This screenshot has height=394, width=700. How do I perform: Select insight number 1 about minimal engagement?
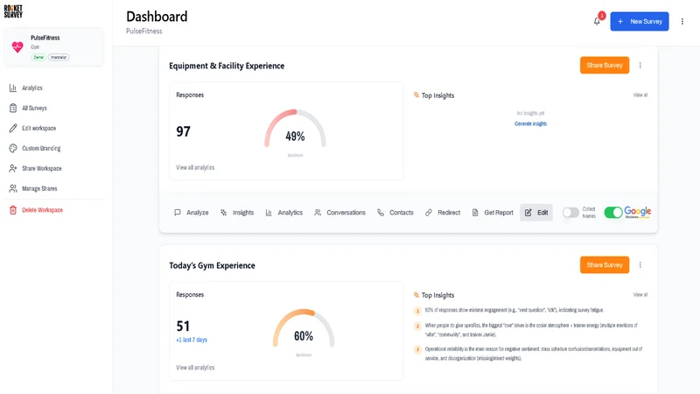(x=509, y=310)
